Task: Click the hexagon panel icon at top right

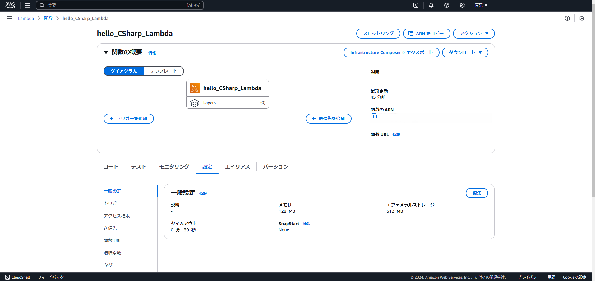Action: point(582,18)
